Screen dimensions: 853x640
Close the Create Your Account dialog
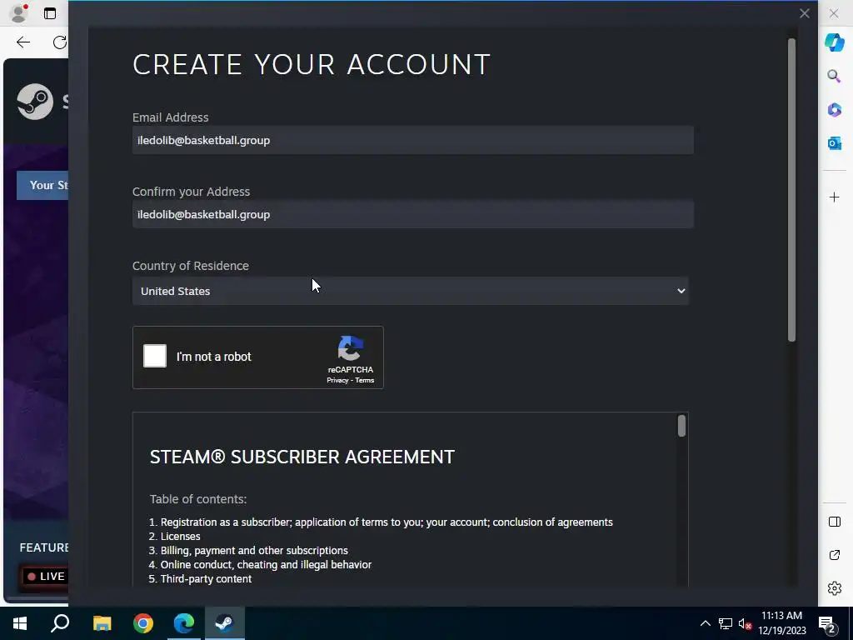805,13
